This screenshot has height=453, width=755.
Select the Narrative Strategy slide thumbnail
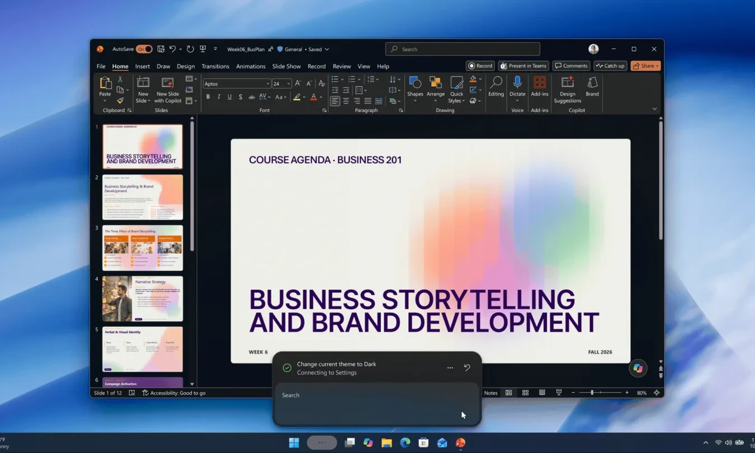coord(143,299)
